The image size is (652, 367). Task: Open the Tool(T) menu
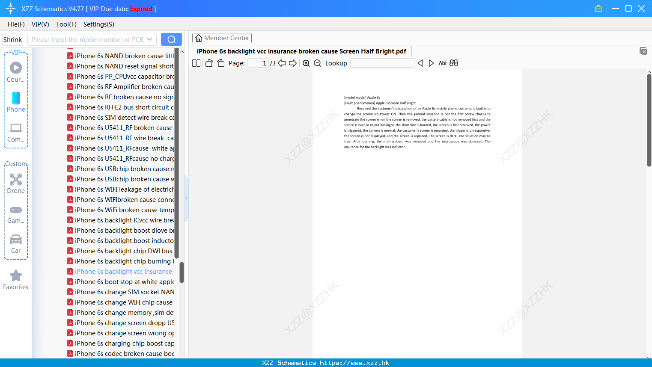66,24
